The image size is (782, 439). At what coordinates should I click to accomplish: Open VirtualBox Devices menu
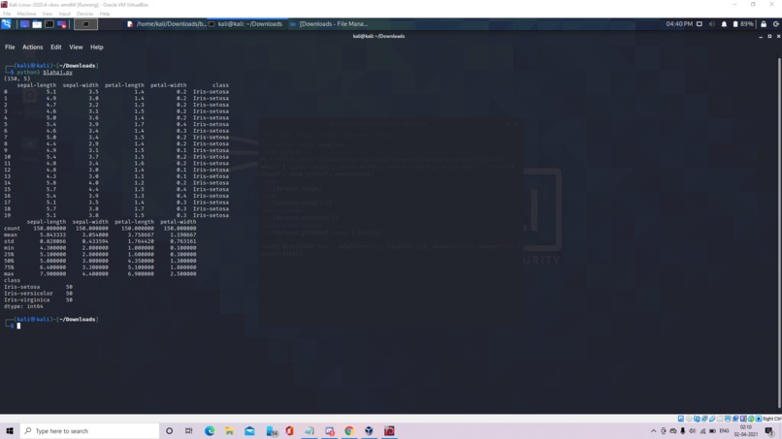tap(84, 14)
